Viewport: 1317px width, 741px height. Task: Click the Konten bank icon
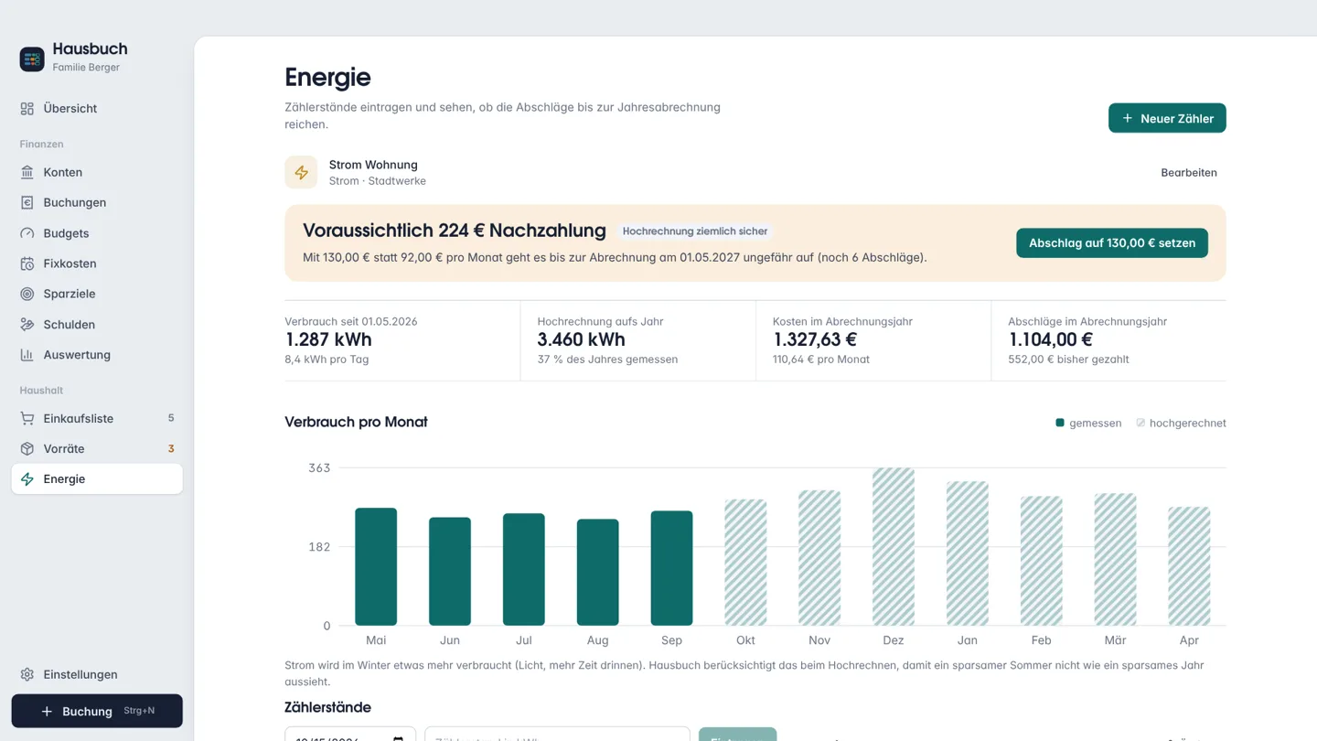(27, 172)
